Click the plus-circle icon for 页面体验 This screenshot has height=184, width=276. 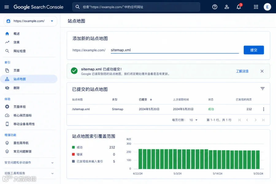click(7, 107)
